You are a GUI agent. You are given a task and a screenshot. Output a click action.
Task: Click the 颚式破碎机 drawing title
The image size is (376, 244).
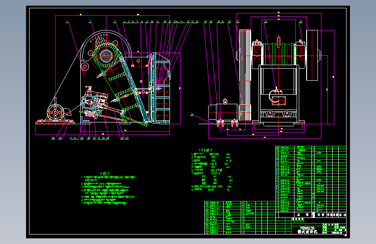click(307, 232)
